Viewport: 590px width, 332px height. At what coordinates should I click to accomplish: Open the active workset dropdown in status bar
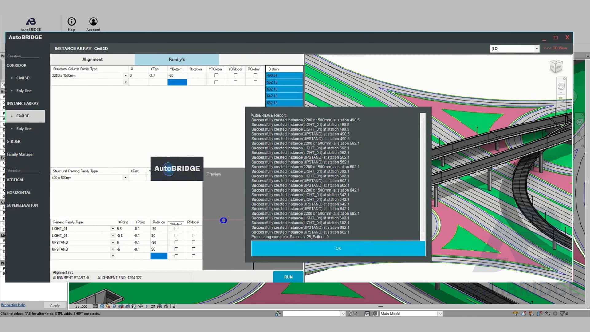(343, 314)
